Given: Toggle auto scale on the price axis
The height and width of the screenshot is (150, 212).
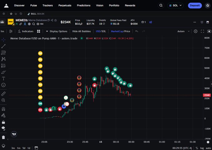Looking at the screenshot, I should point(208,148).
